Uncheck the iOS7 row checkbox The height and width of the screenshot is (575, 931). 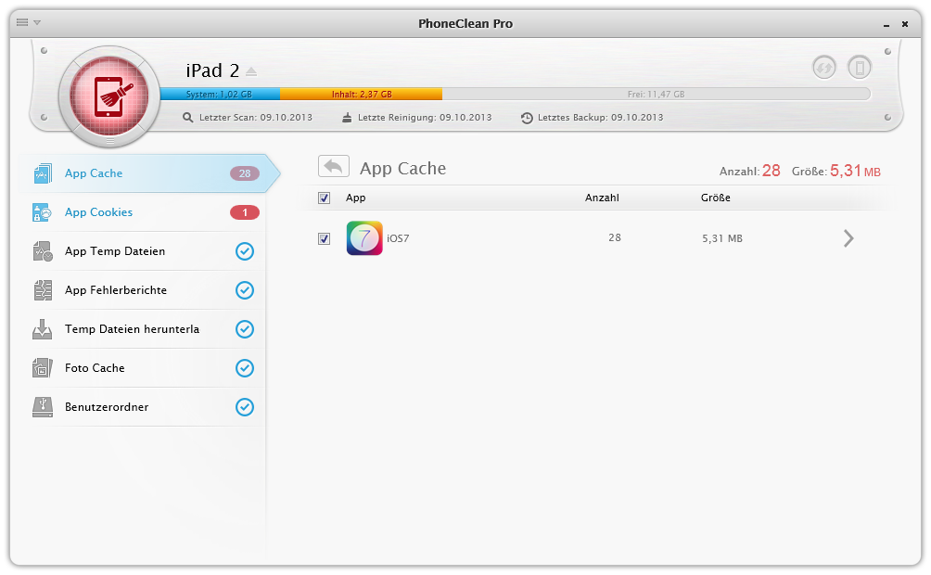[325, 238]
